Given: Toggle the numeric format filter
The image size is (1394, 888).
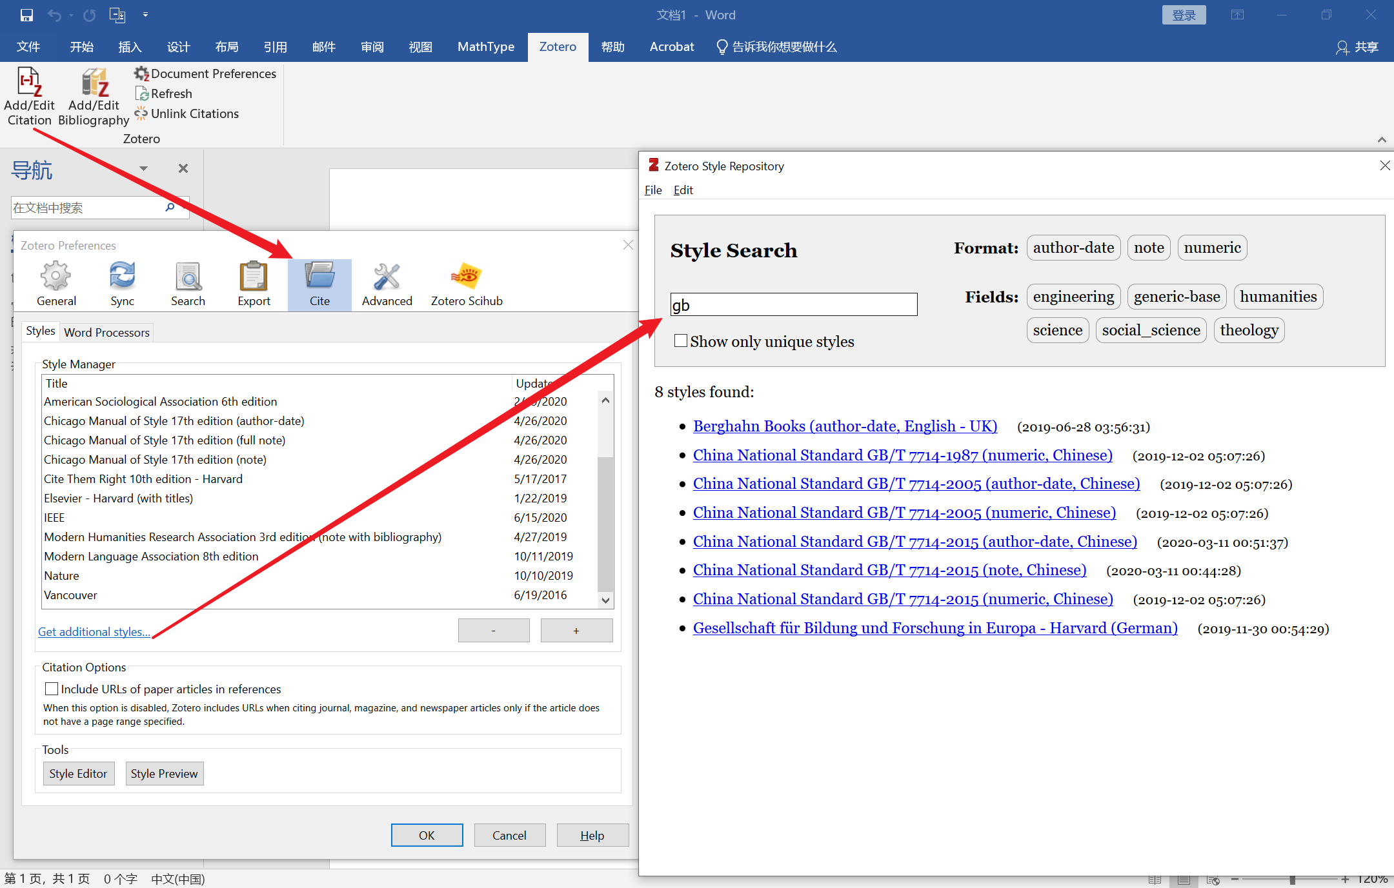Looking at the screenshot, I should [1212, 248].
